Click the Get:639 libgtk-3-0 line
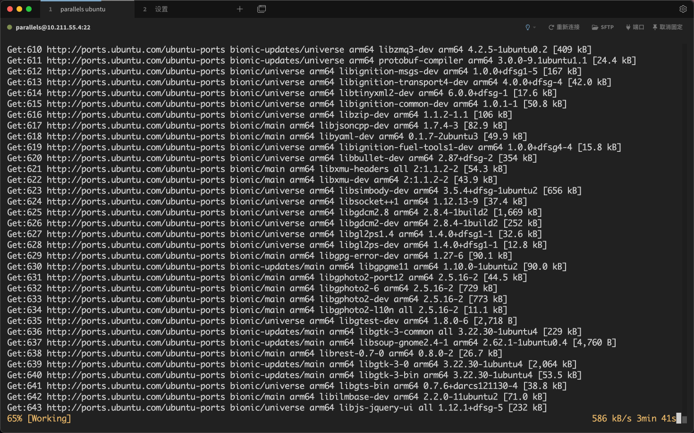694x433 pixels. (292, 364)
